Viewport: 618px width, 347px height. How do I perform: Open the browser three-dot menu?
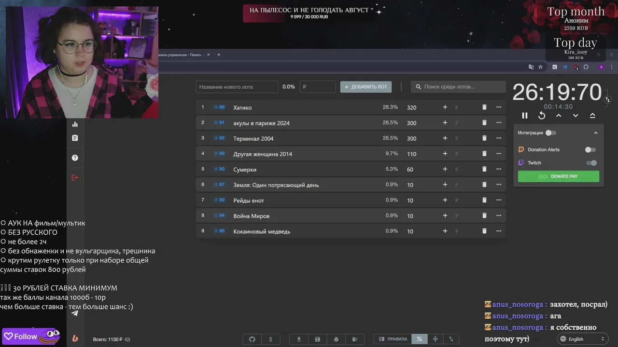(611, 67)
